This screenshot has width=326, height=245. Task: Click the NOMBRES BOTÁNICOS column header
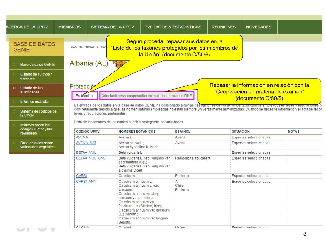tap(137, 132)
